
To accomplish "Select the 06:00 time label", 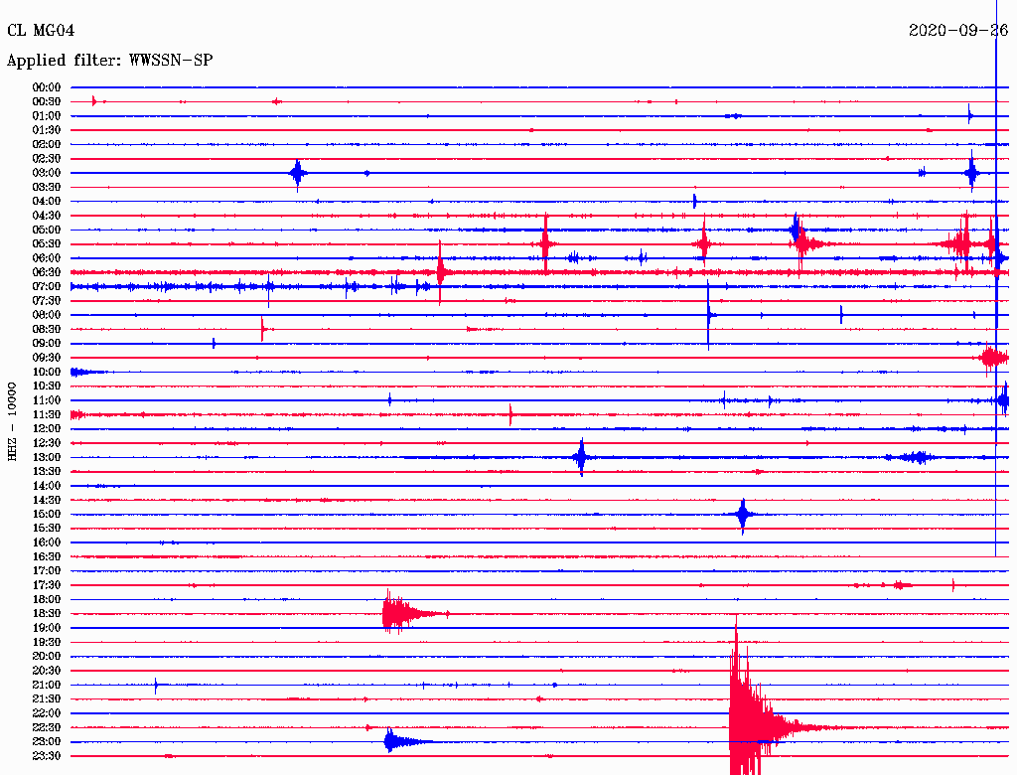I will pyautogui.click(x=47, y=258).
